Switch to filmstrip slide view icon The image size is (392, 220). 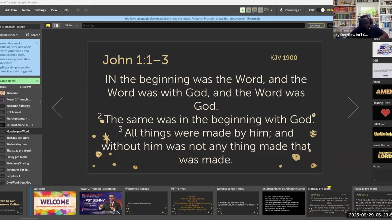48,25
